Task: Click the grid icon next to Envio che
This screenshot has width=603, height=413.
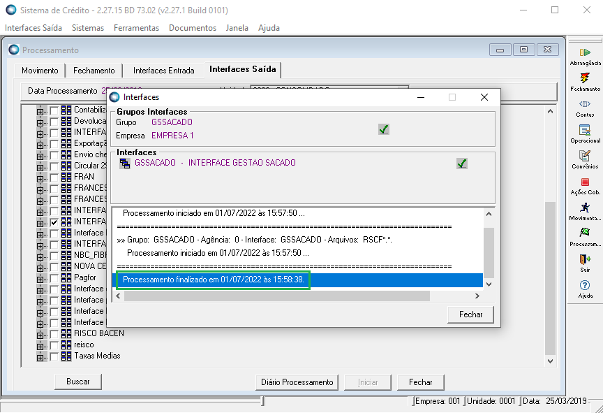Action: click(66, 154)
